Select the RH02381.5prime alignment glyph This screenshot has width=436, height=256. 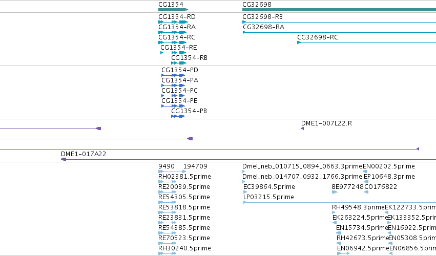[x=167, y=182]
